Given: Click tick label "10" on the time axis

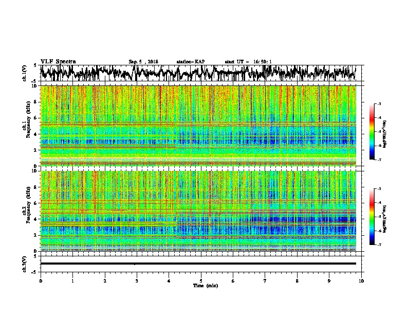Looking at the screenshot, I should point(361,281).
